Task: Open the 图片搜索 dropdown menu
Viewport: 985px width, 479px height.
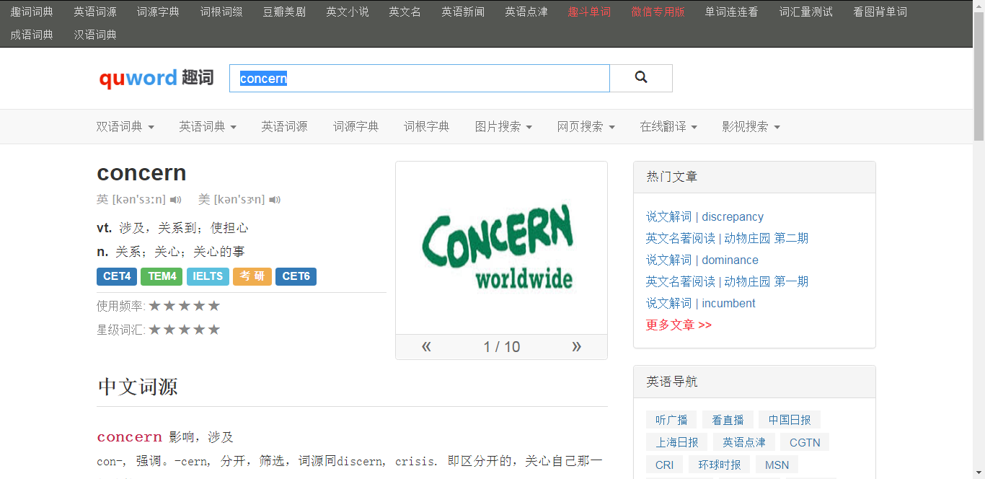Action: (x=503, y=127)
